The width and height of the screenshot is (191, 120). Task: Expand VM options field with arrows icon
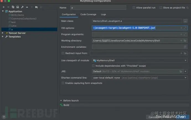click(185, 28)
